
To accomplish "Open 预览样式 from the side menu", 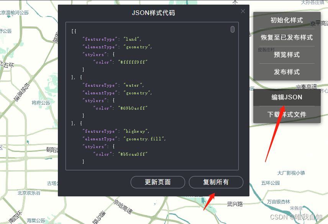I will (287, 55).
